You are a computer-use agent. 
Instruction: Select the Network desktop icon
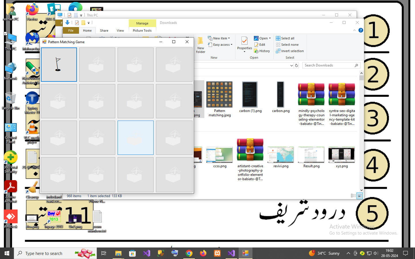click(x=11, y=71)
